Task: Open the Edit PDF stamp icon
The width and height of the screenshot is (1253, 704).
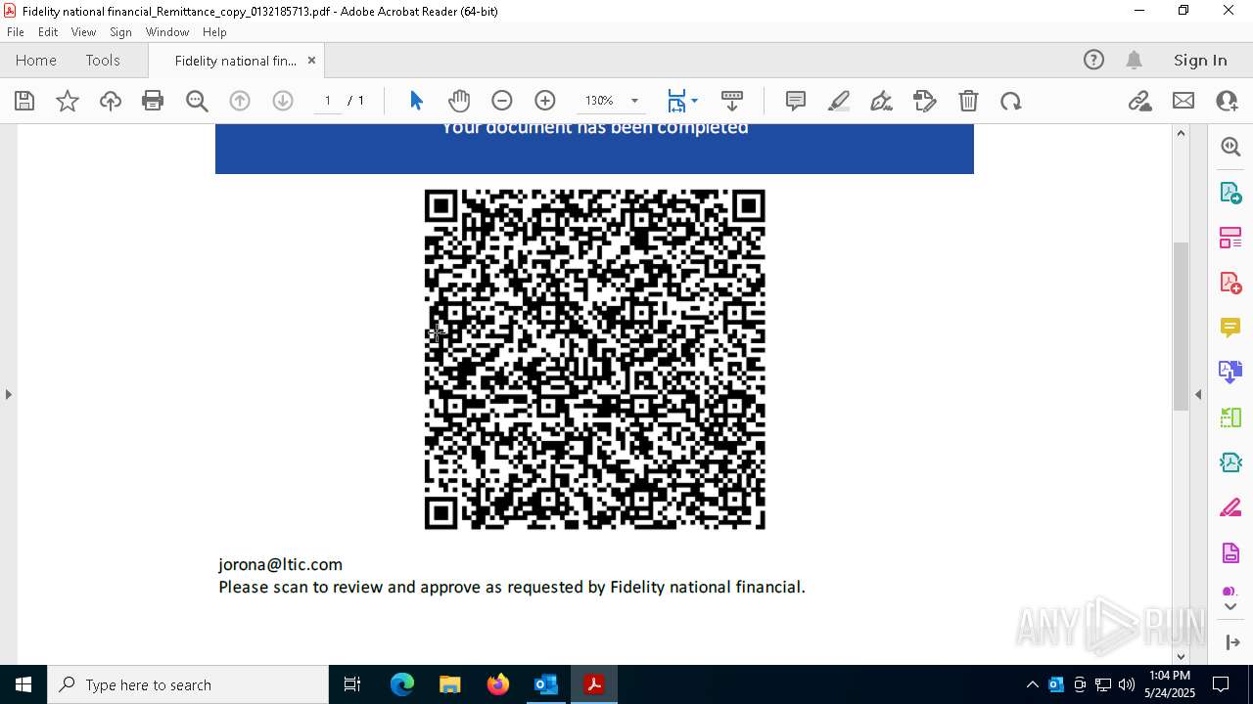Action: coord(925,101)
